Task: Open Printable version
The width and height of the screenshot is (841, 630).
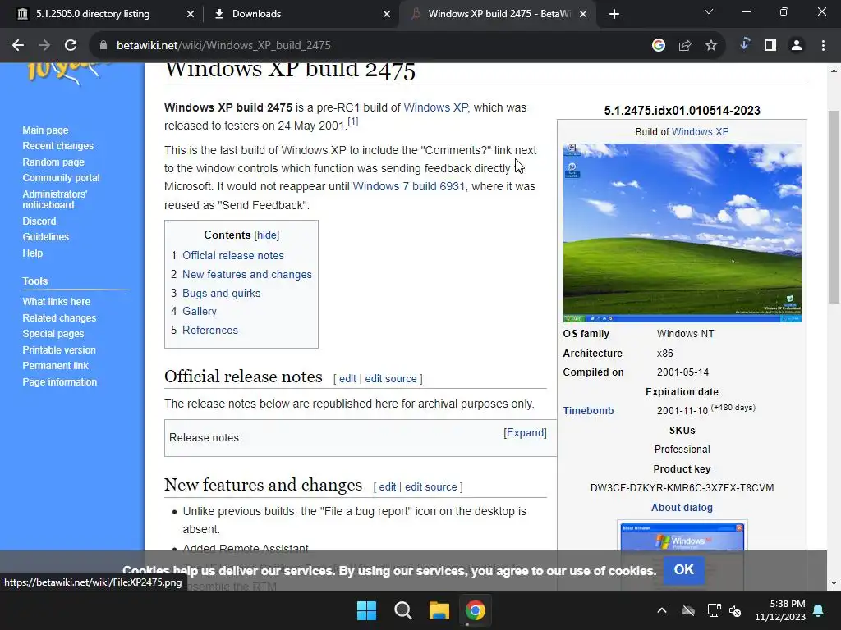Action: (x=59, y=349)
